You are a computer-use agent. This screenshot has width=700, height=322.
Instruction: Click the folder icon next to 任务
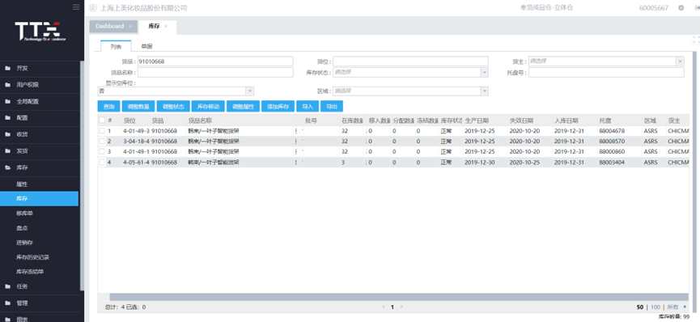[7, 286]
